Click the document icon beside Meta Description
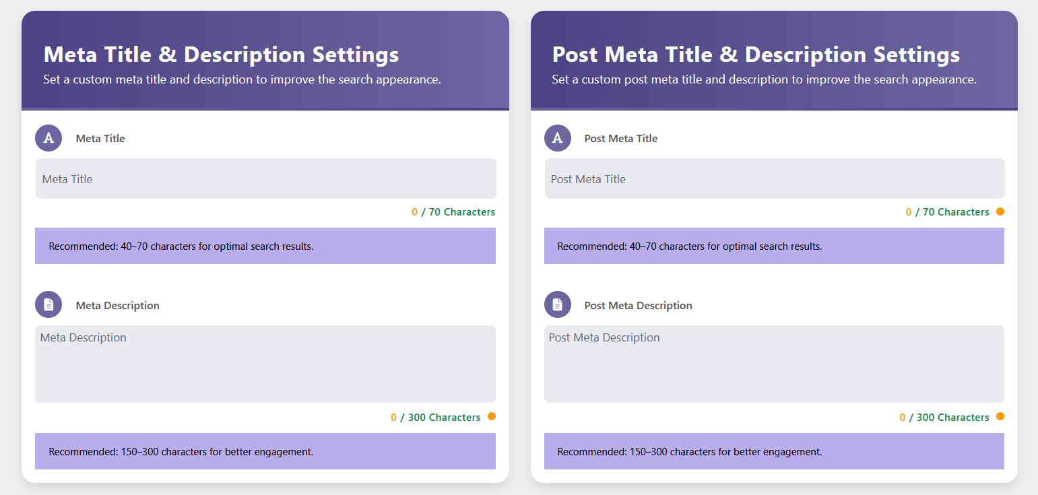 click(x=48, y=305)
